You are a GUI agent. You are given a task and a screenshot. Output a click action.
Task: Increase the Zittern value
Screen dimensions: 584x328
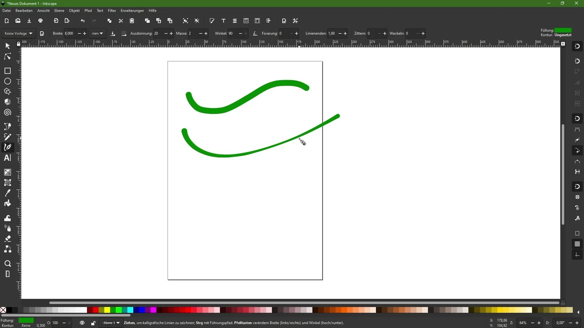(x=385, y=33)
